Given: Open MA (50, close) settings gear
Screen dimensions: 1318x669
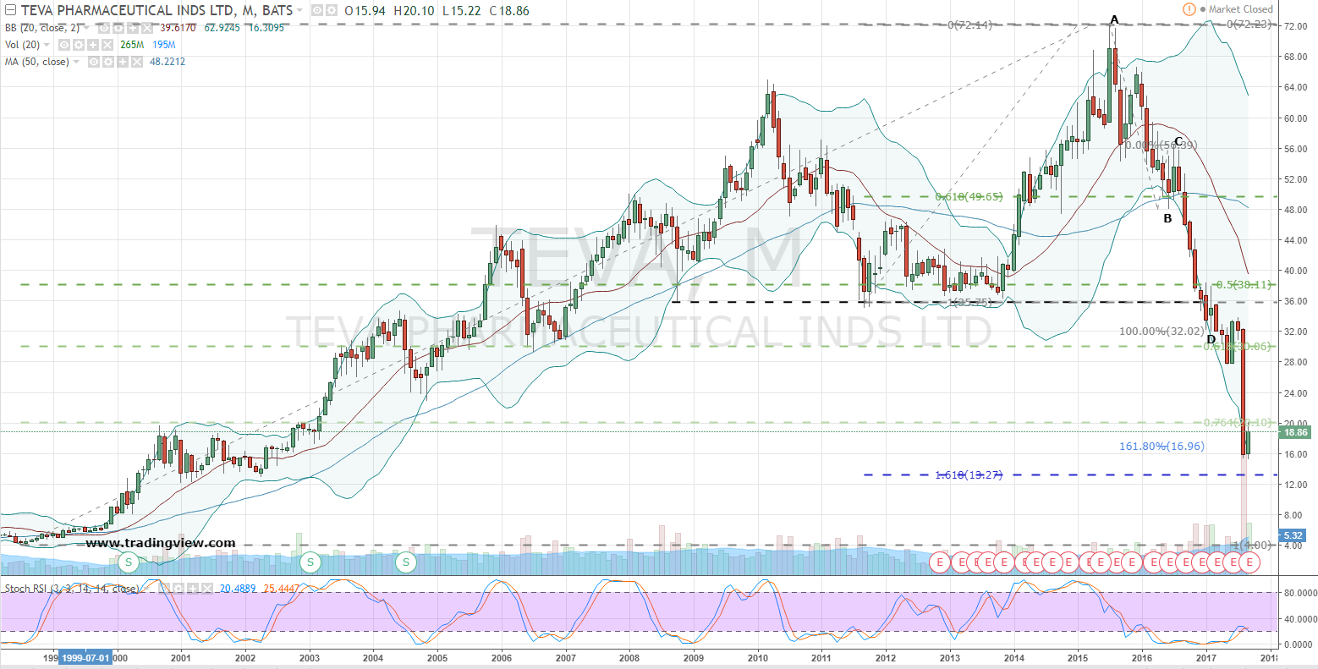Looking at the screenshot, I should coord(107,62).
